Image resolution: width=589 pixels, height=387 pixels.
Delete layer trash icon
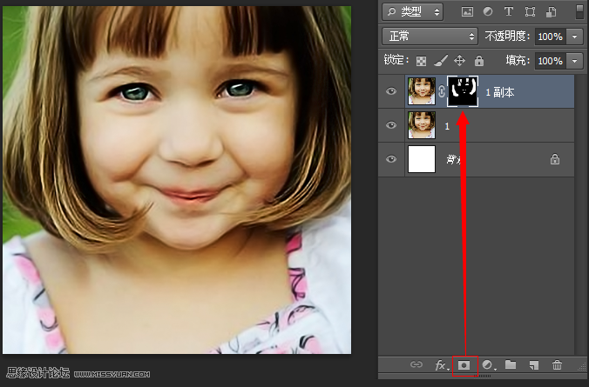point(557,365)
